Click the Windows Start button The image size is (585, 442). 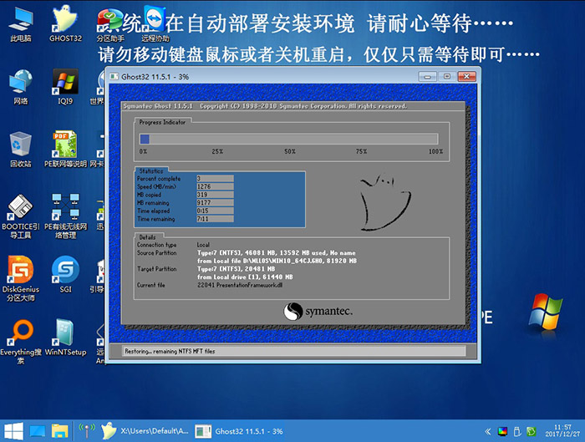(x=13, y=431)
